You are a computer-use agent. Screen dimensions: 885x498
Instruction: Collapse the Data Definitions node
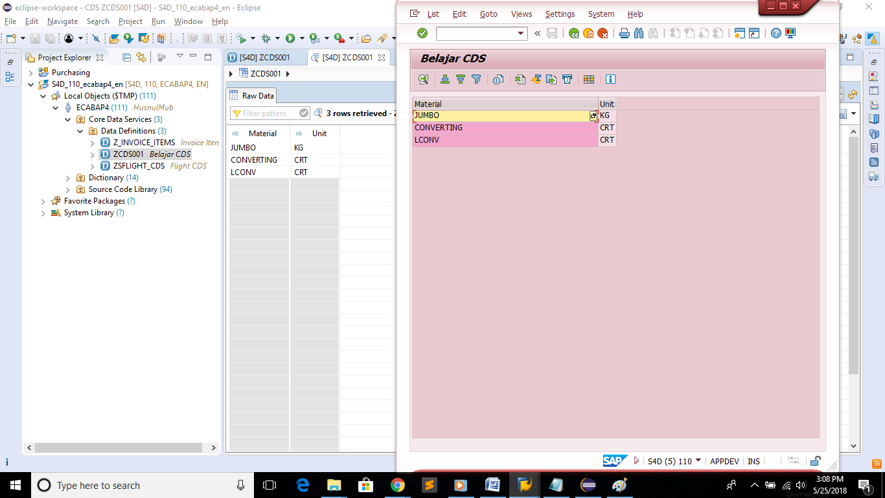pyautogui.click(x=80, y=131)
